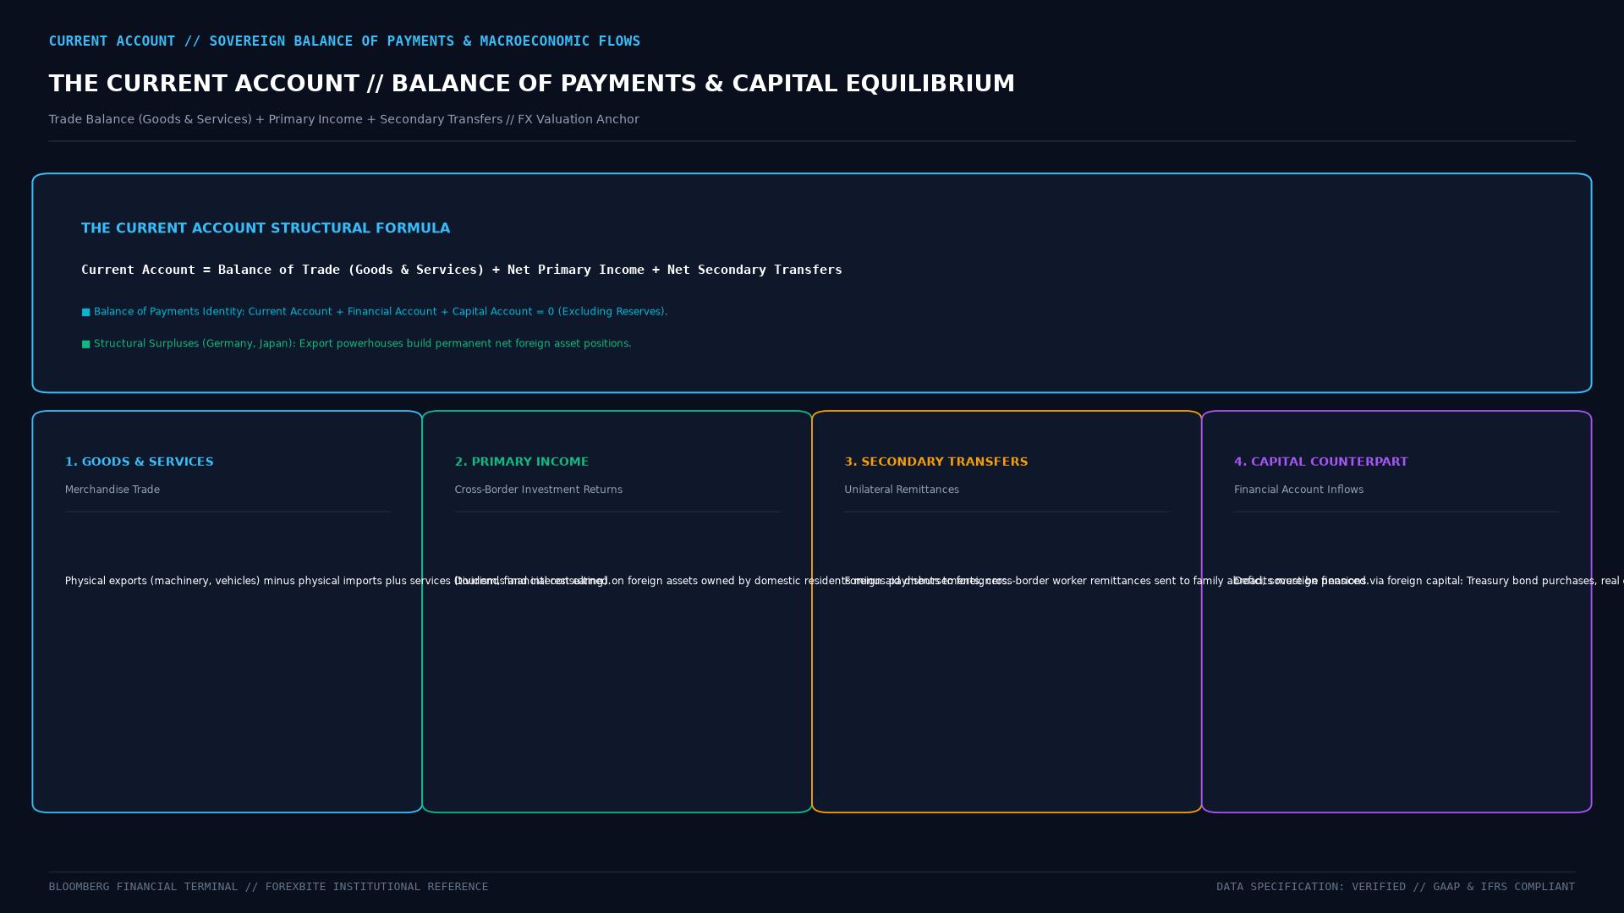Click the breadcrumb header 'CURRENT ACCOUNT // SOVEREIGN BALANCE OF PAYMENTS'
The width and height of the screenshot is (1624, 913).
(x=344, y=41)
